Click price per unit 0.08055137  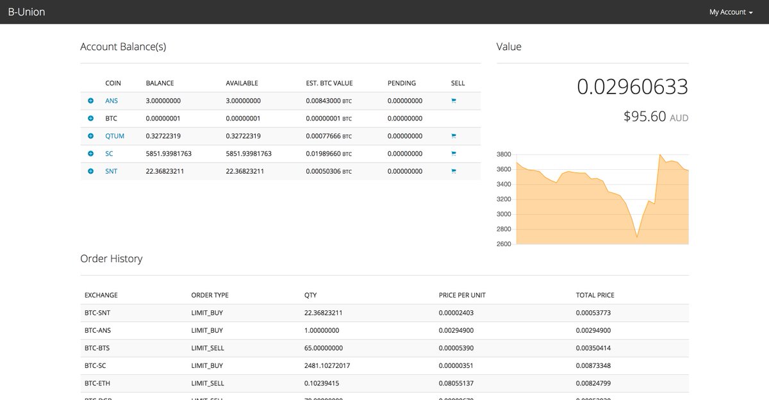[456, 383]
